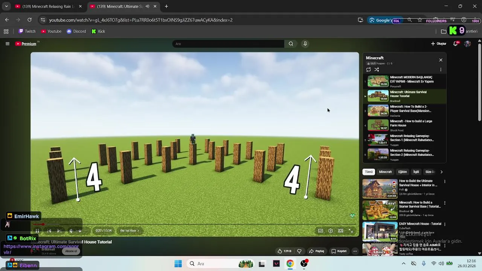Reload the current page
Image resolution: width=482 pixels, height=271 pixels.
click(29, 20)
